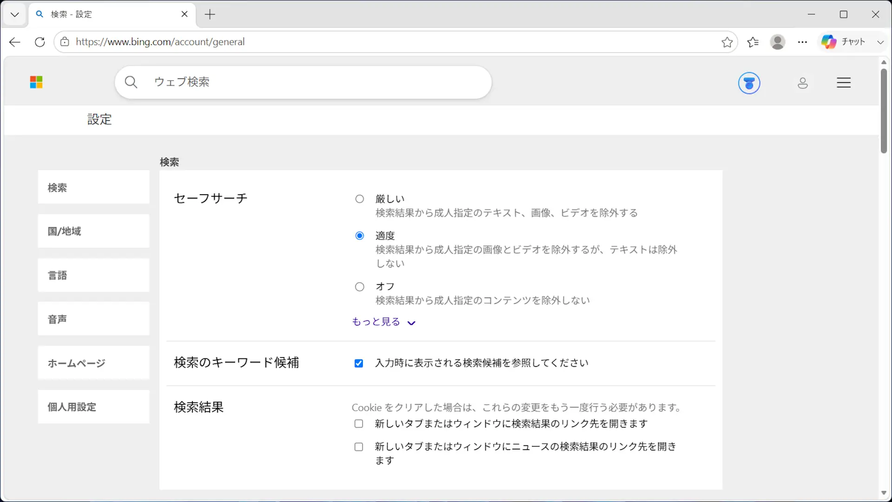Click the 検索のキーワード候補 section label

coord(236,363)
